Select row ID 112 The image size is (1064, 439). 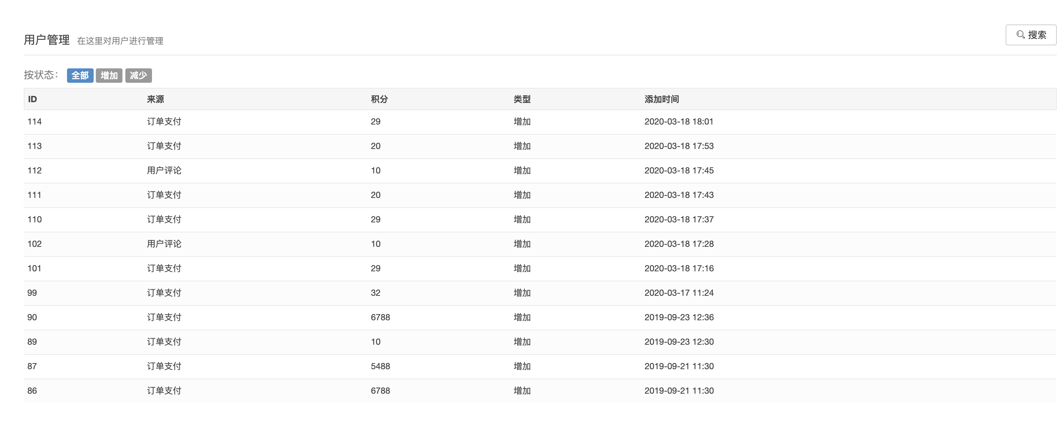coord(540,171)
